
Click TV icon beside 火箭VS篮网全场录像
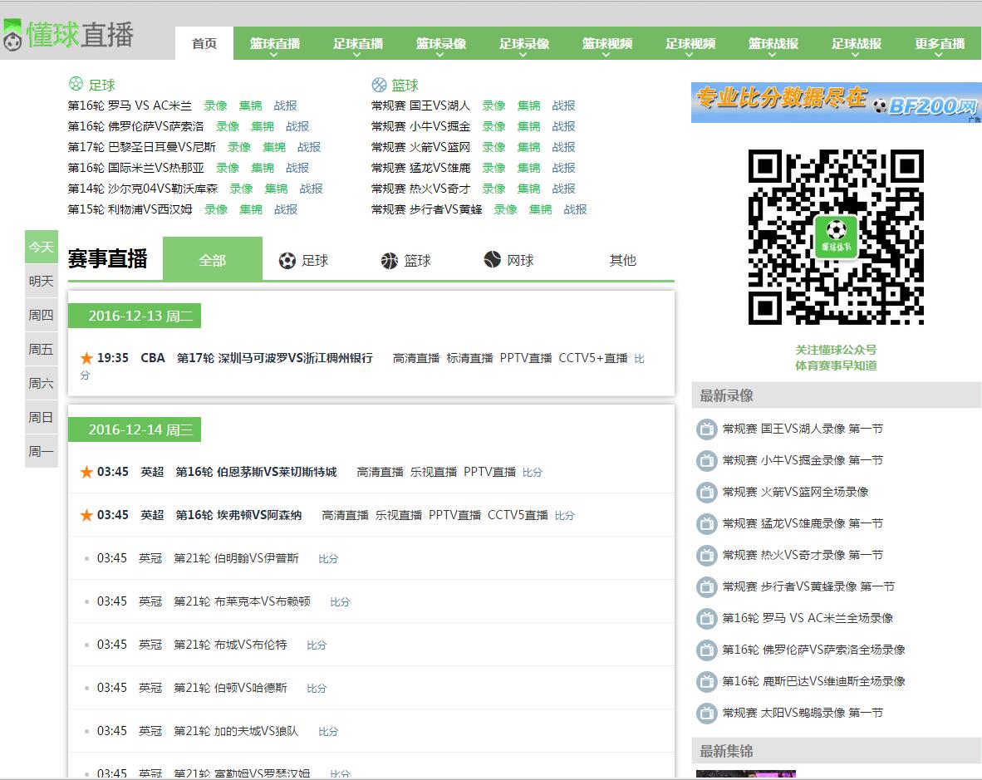point(706,492)
